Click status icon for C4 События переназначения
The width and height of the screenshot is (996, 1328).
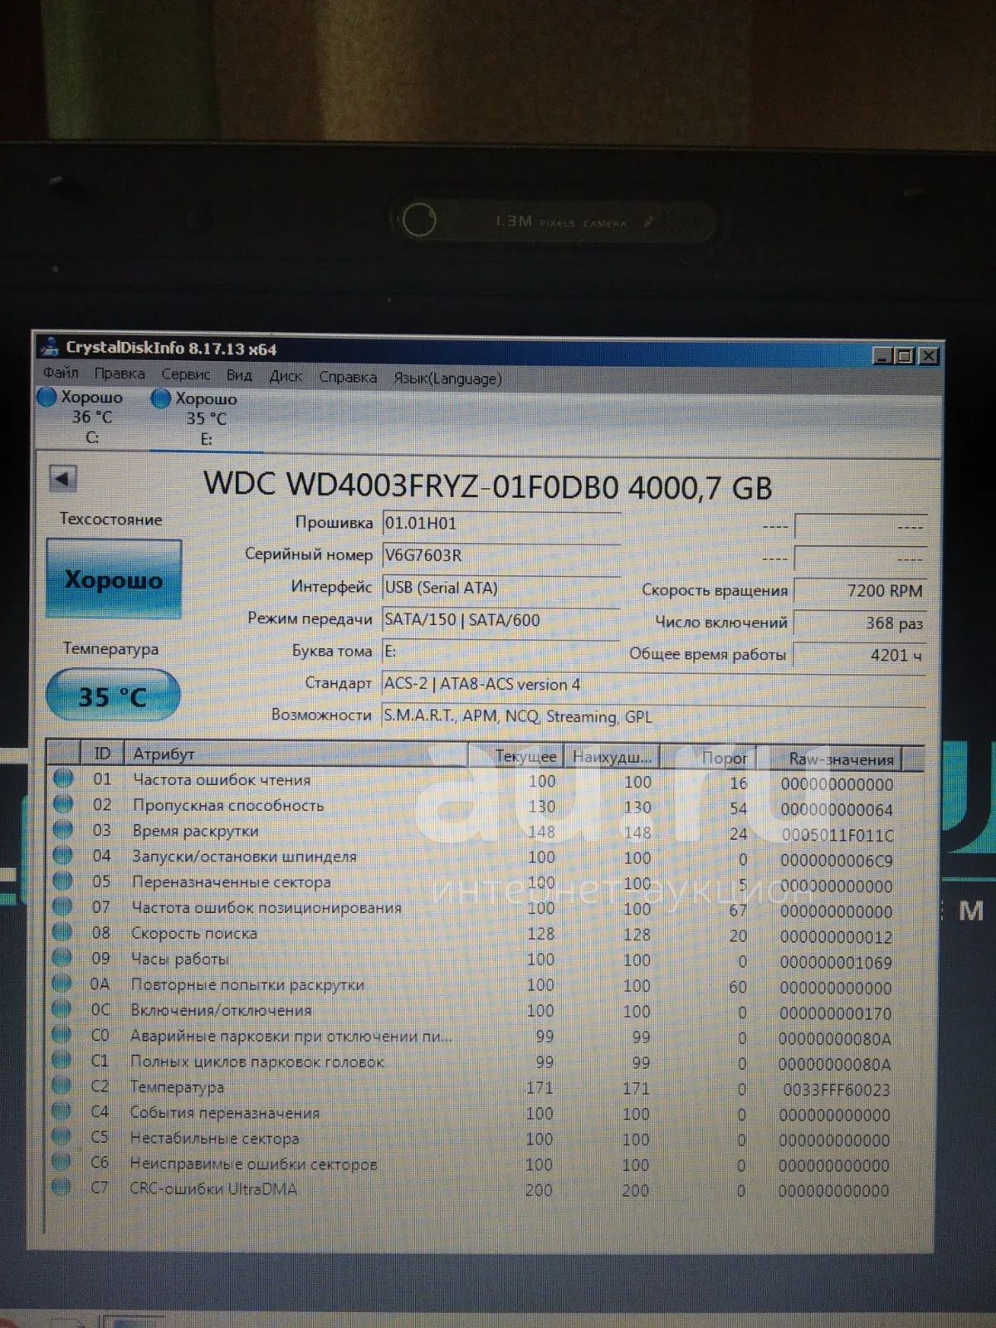(61, 1111)
